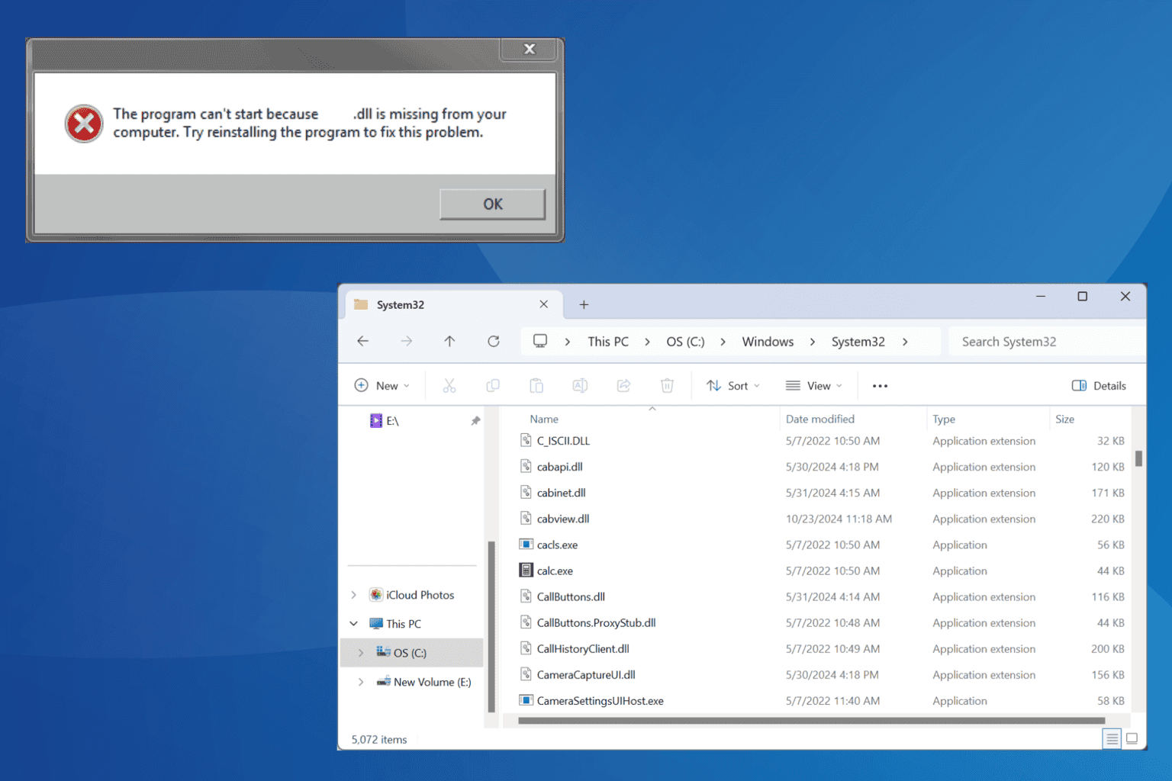Unpin E:\ using the pin icon
The image size is (1172, 781).
(x=475, y=421)
